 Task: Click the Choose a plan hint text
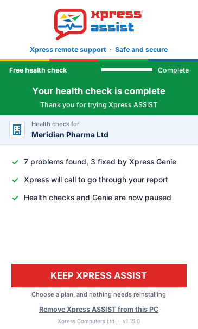(99, 294)
